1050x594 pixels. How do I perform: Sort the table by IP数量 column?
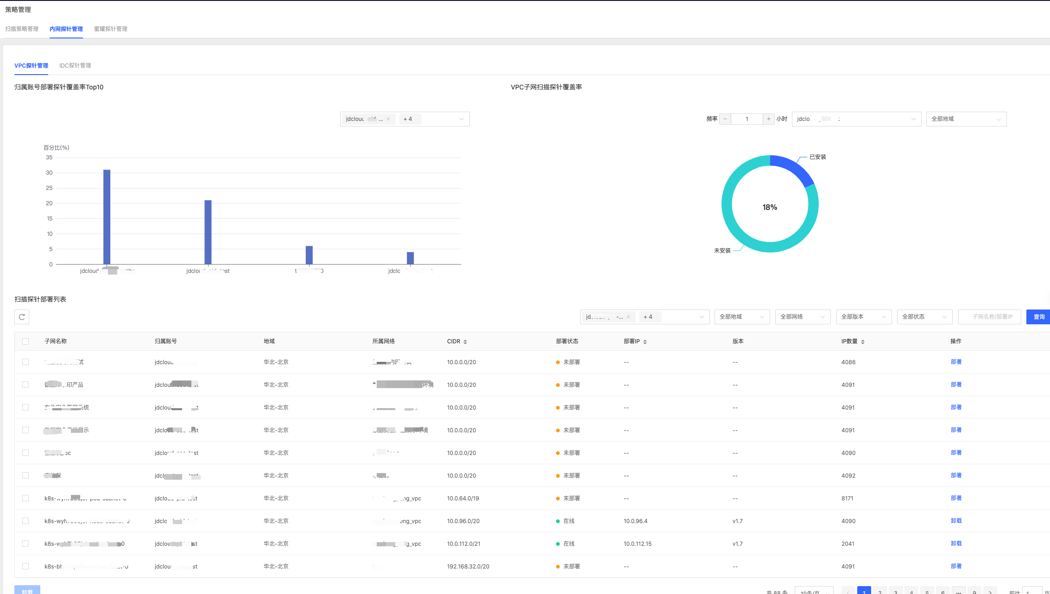862,341
